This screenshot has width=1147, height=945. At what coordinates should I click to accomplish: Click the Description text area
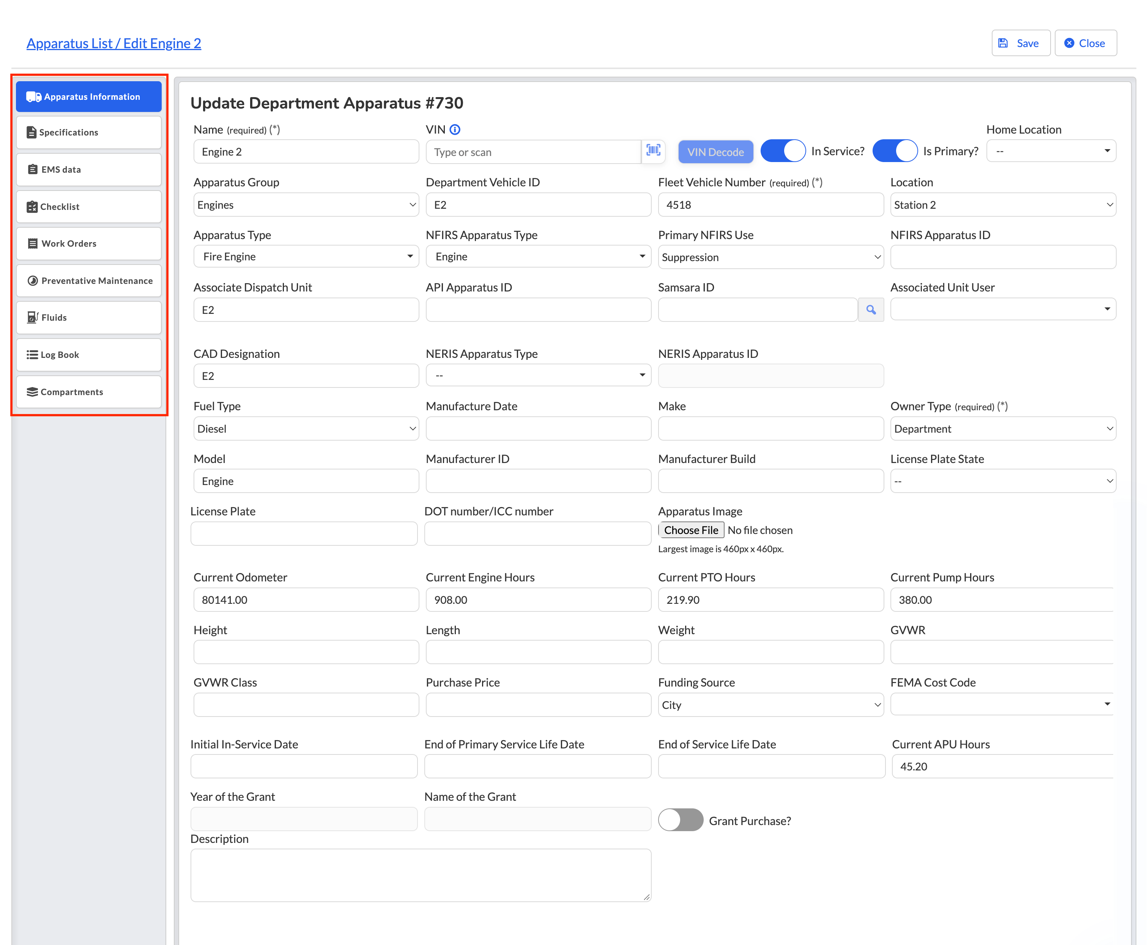coord(420,875)
